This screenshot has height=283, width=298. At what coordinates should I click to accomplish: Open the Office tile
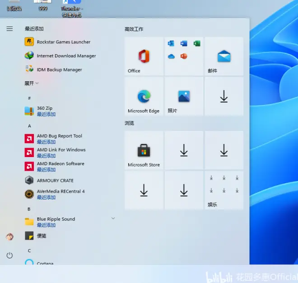(144, 56)
